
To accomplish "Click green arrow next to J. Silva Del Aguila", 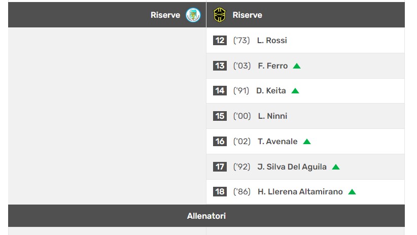I will (336, 167).
